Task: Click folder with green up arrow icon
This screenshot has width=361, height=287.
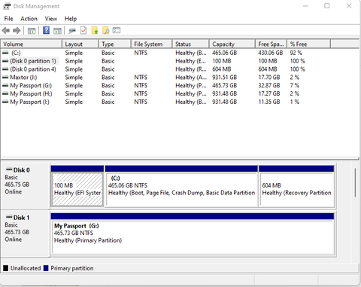Action: tap(95, 31)
